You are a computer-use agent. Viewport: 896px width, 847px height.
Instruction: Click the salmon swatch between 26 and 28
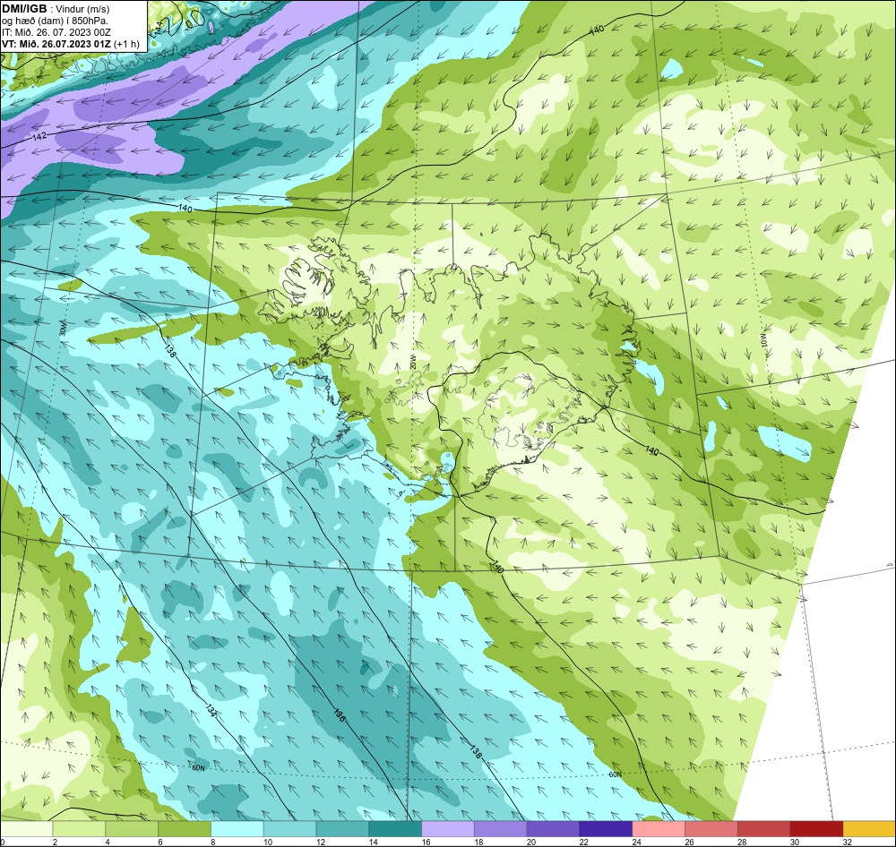click(711, 829)
